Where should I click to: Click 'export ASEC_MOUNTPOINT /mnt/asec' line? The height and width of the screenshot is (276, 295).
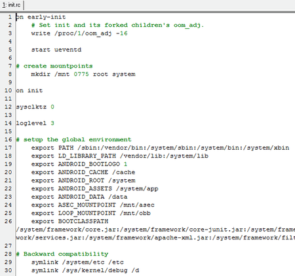[x=93, y=205]
